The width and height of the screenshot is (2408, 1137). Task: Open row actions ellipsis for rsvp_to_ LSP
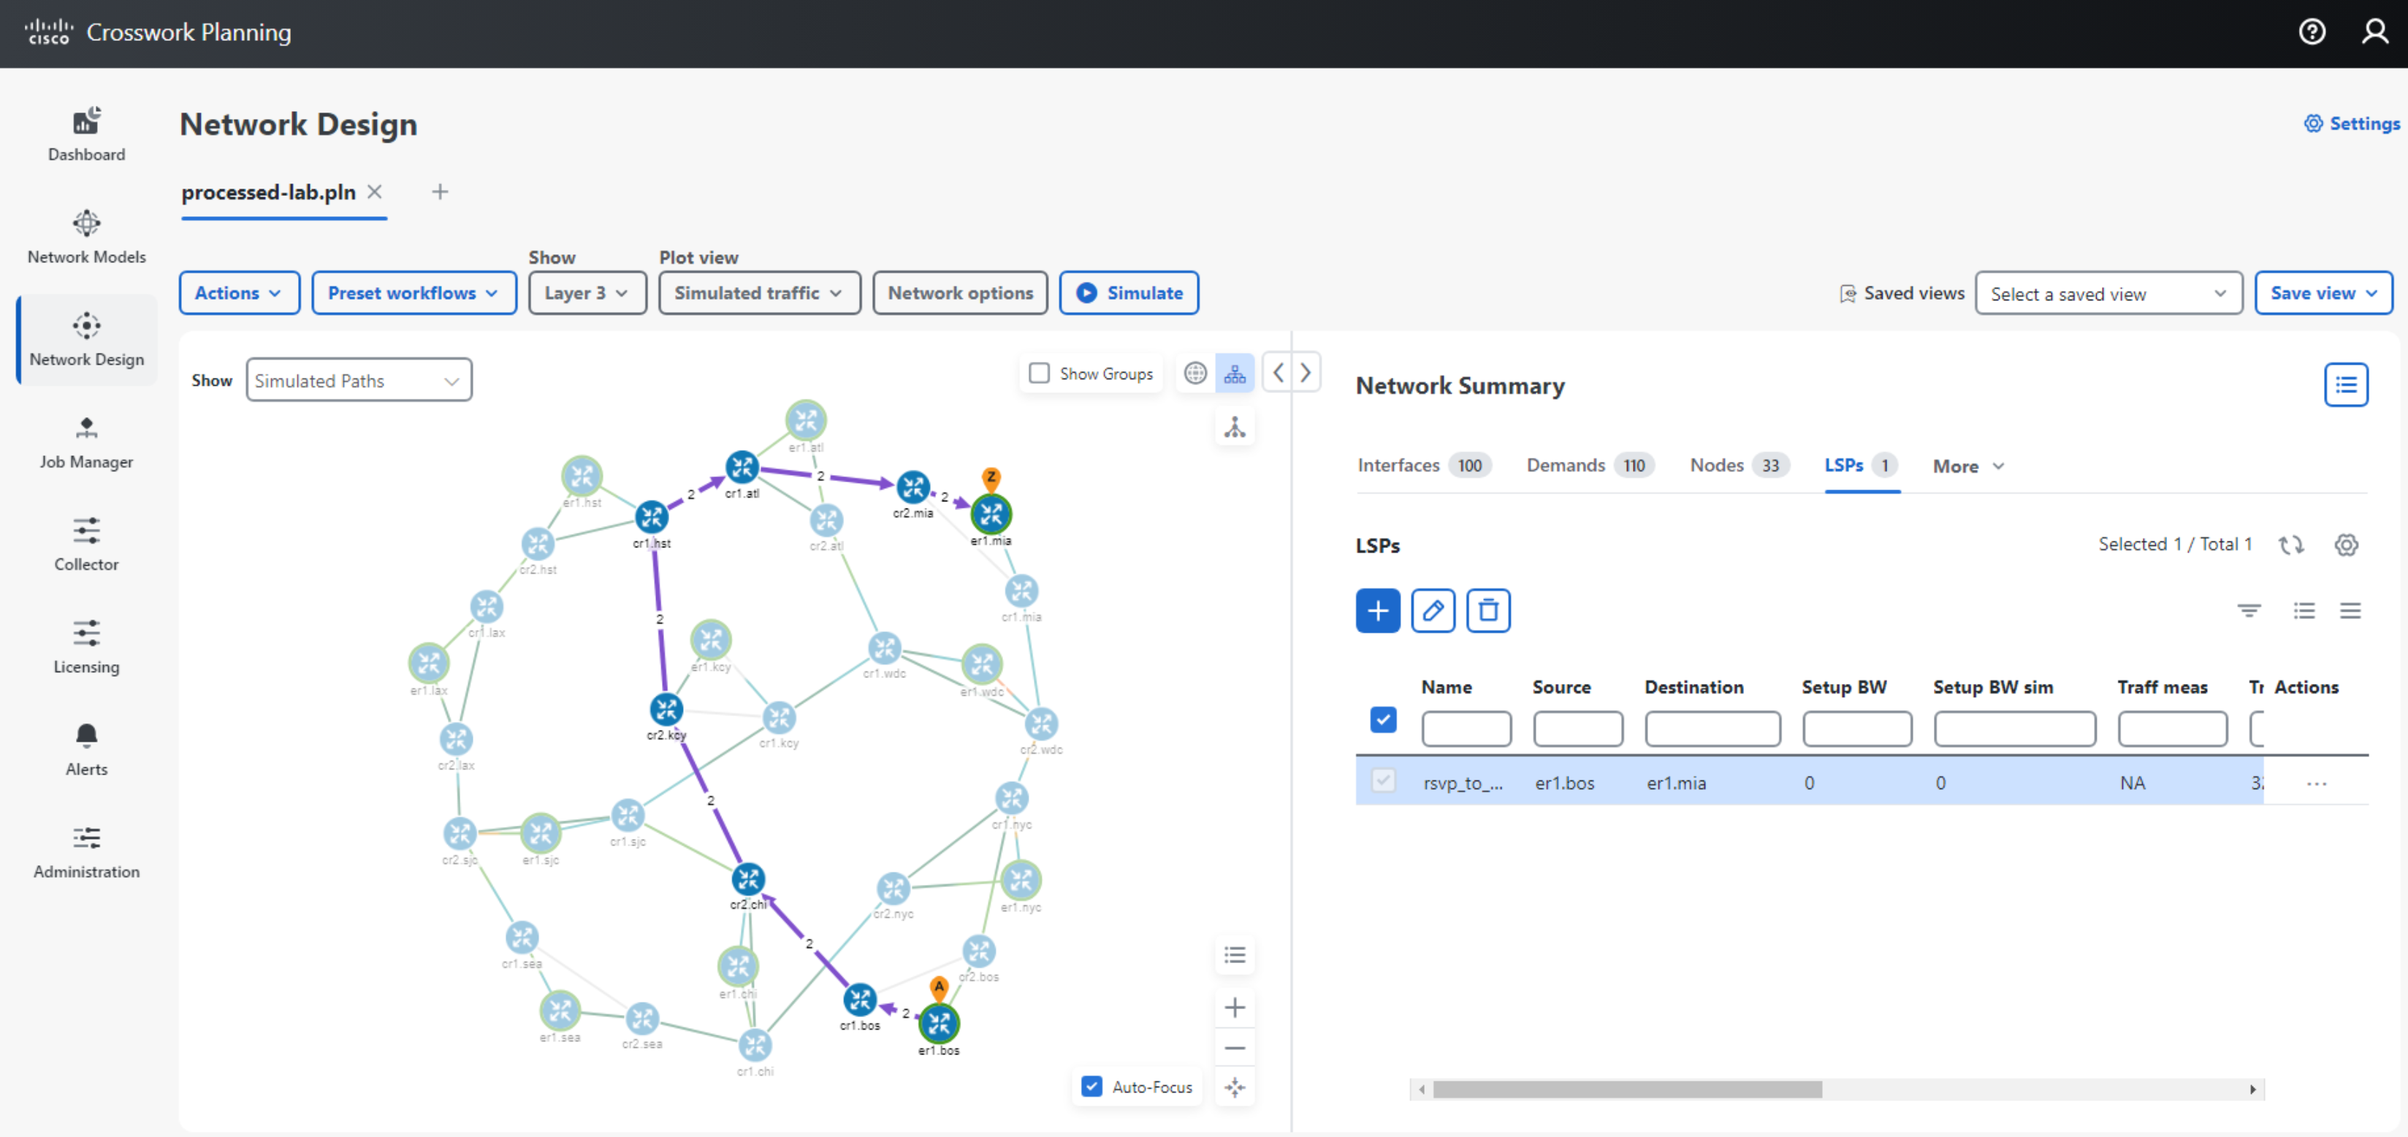click(2317, 783)
